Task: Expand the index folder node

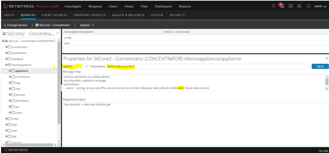Action: 6,119
